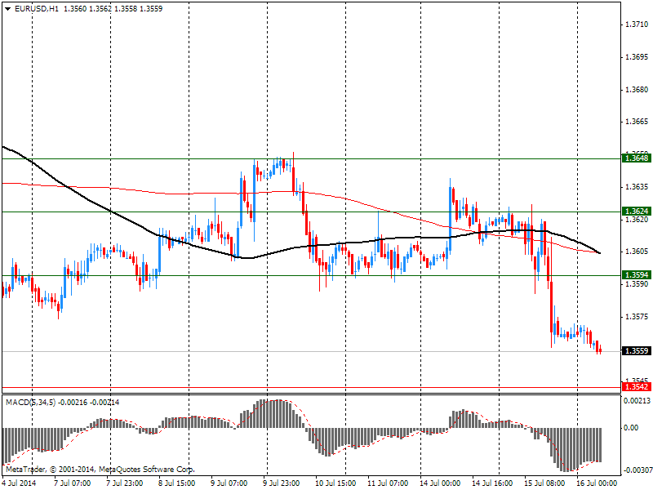This screenshot has width=653, height=490.
Task: Select the 14 Jul 16:00 time axis label
Action: 492,483
